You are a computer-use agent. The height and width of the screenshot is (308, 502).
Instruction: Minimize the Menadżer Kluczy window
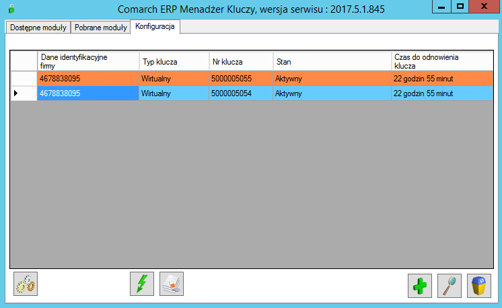441,7
